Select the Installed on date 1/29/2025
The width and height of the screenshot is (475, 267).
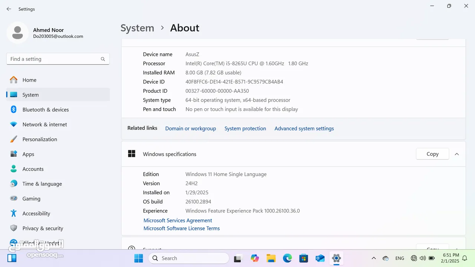click(197, 192)
